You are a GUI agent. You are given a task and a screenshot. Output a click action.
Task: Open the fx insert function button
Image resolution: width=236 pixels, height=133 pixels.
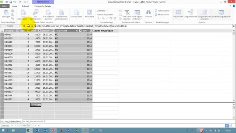pos(32,26)
